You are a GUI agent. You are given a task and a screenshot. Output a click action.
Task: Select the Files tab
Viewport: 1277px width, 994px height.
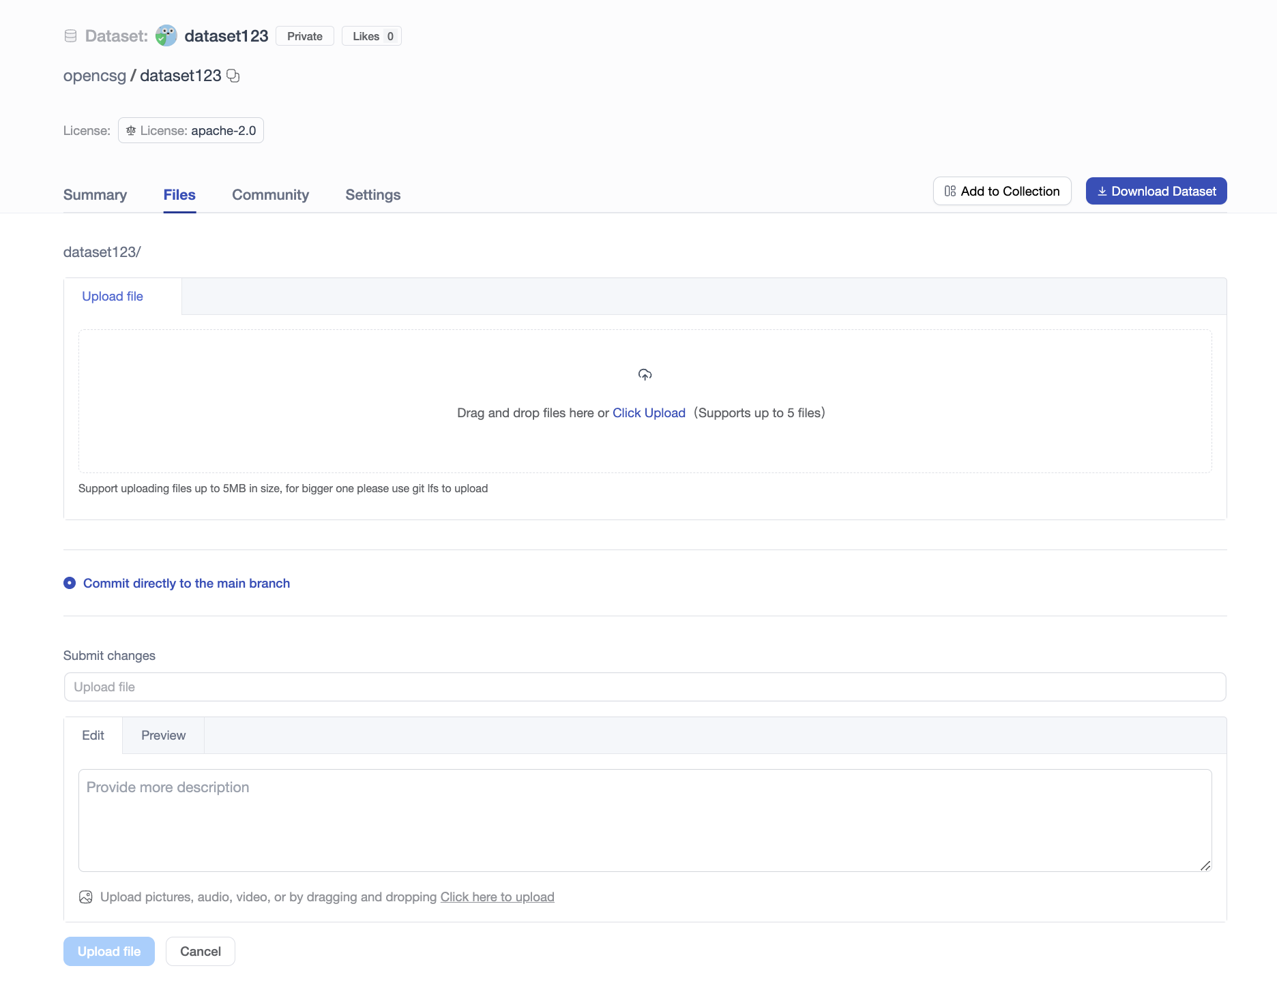click(179, 195)
